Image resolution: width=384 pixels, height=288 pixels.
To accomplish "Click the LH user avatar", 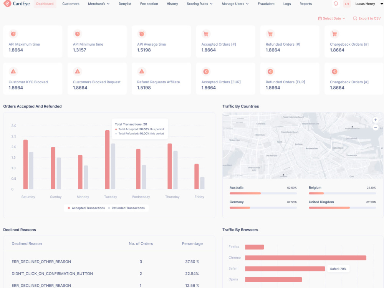I will pyautogui.click(x=347, y=4).
